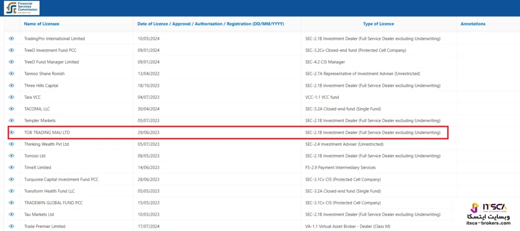Click eye icon for Tau Markets Ltd
This screenshot has width=520, height=231.
click(x=12, y=214)
